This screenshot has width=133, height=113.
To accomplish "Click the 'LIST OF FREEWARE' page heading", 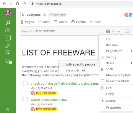I will 59,53.
